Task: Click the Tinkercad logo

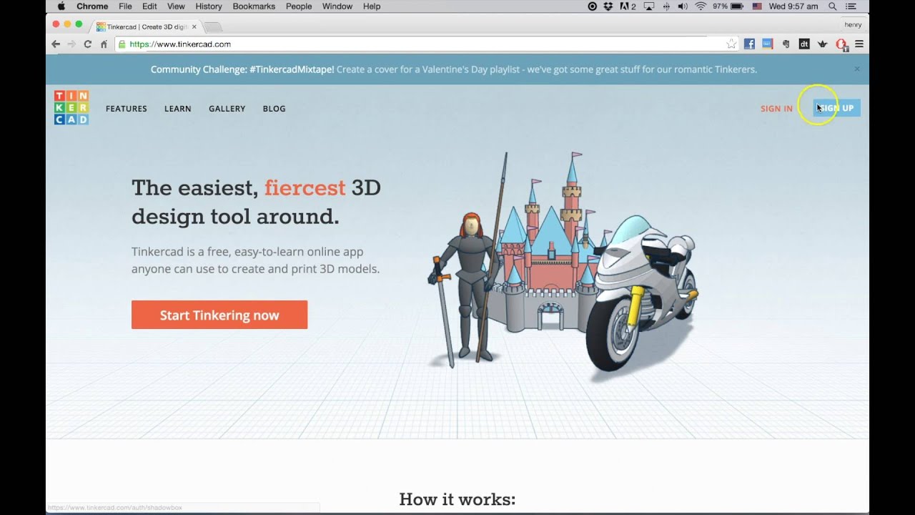Action: [71, 108]
